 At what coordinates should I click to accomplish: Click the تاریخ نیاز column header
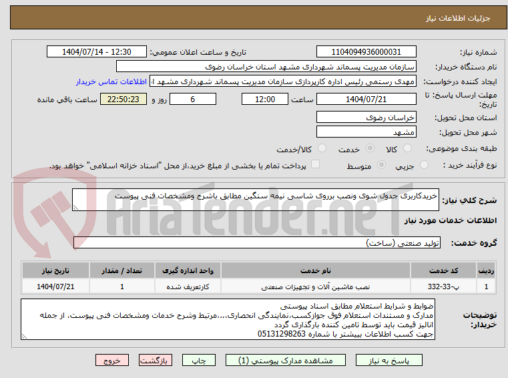click(55, 270)
